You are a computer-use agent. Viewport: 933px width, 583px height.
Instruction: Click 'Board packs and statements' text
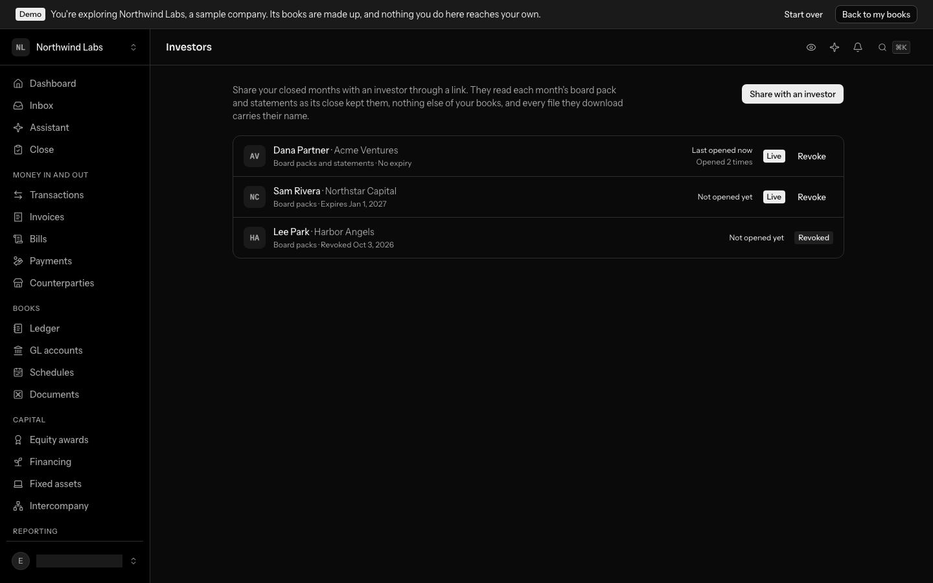click(x=323, y=163)
